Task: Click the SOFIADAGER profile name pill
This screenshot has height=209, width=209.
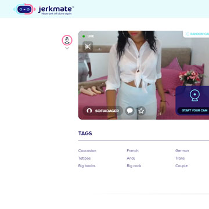Action: pyautogui.click(x=103, y=111)
